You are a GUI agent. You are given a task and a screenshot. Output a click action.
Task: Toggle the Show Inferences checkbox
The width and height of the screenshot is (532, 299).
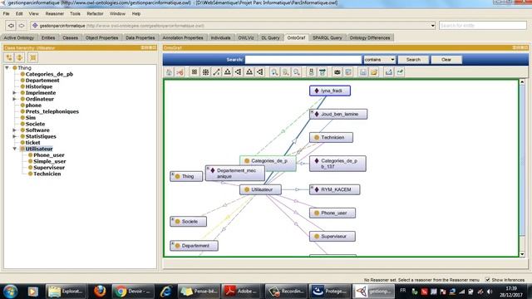[488, 280]
